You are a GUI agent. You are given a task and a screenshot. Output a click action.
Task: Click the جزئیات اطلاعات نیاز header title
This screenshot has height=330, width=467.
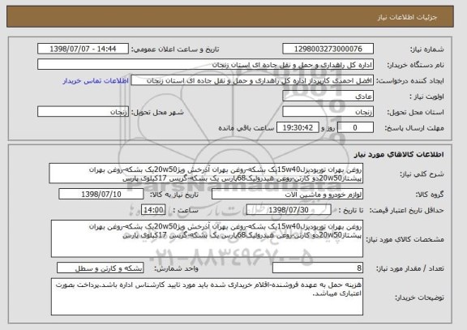pyautogui.click(x=407, y=17)
